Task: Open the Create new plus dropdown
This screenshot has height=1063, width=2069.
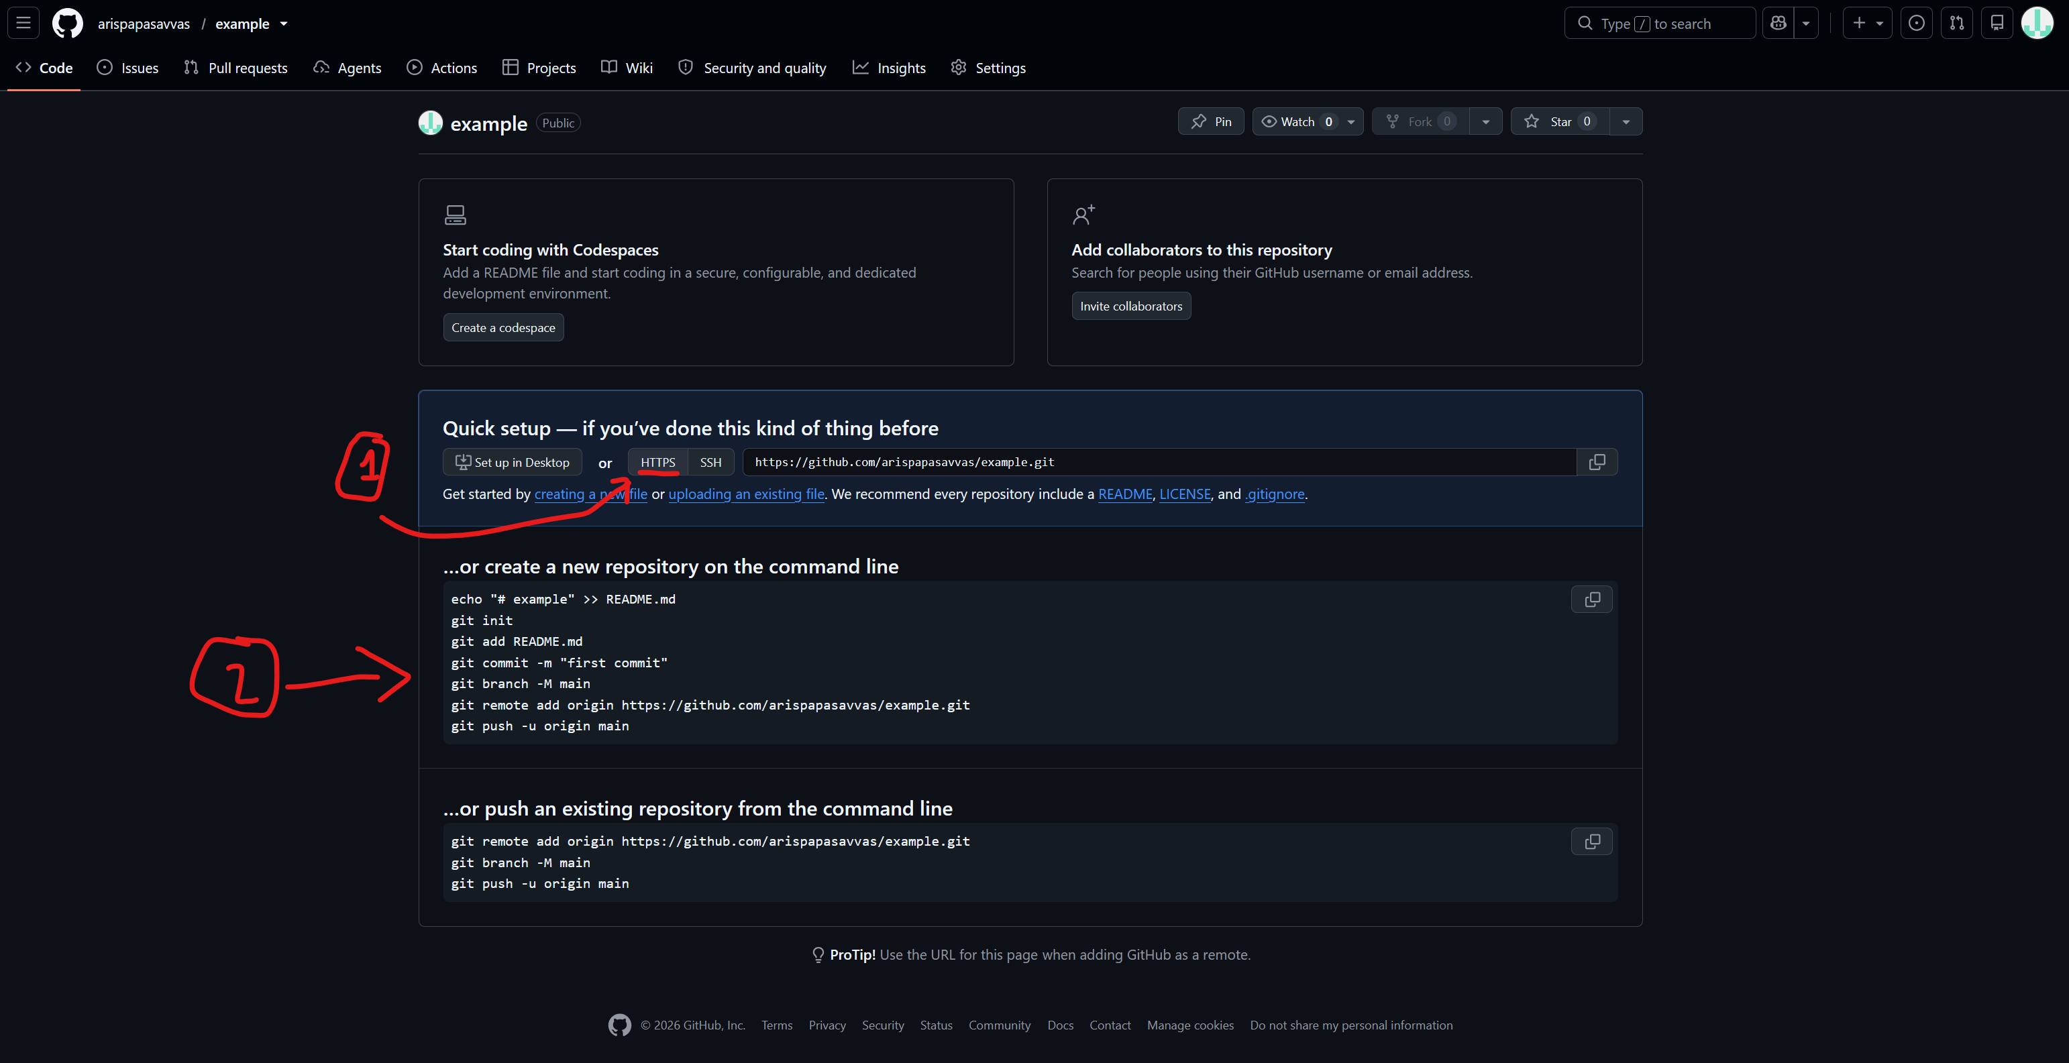Action: 1868,23
